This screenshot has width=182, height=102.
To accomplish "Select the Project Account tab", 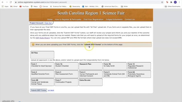I will click(36, 23).
